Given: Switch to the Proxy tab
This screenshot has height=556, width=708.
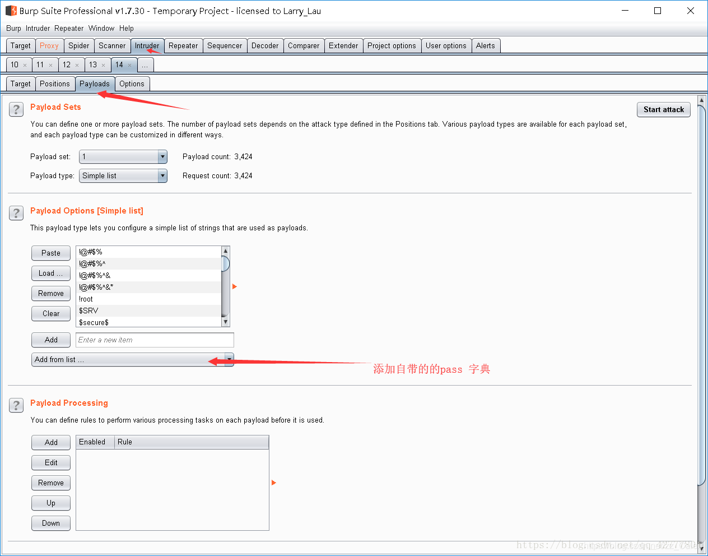Looking at the screenshot, I should 49,46.
